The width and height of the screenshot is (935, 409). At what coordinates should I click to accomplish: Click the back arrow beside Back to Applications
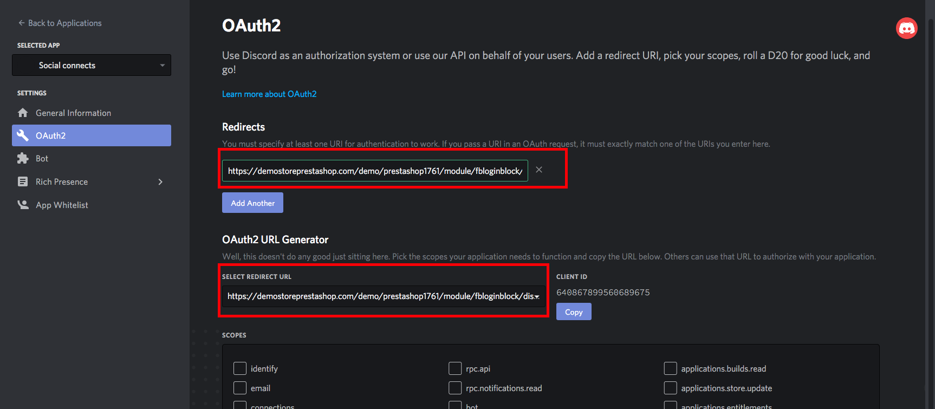22,23
